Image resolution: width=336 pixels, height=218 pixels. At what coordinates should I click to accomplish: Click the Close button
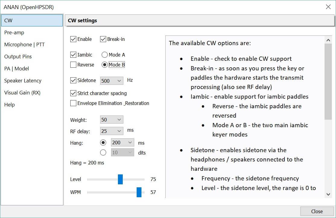tap(317, 211)
